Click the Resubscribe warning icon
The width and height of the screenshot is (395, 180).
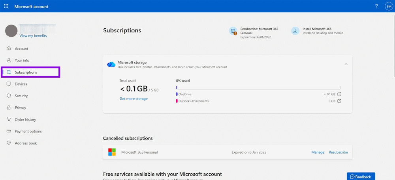(x=233, y=31)
